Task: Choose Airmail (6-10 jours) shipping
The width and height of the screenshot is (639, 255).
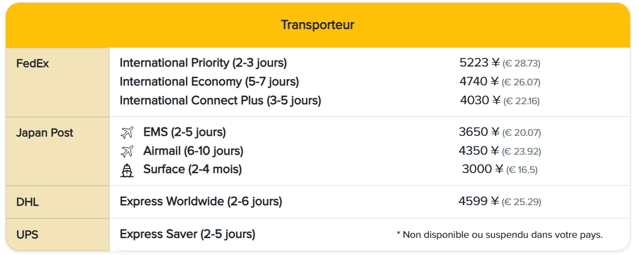Action: click(193, 151)
